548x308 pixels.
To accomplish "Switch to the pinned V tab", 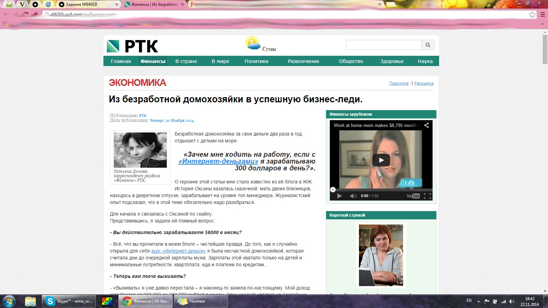I will (x=22, y=4).
